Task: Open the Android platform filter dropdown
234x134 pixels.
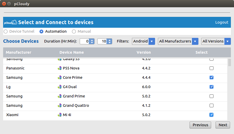Action: tap(143, 41)
